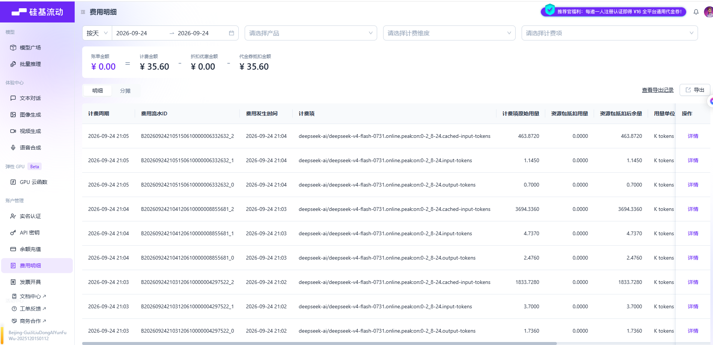Click the 计费项原始用量 column header
This screenshot has width=713, height=345.
(x=520, y=114)
